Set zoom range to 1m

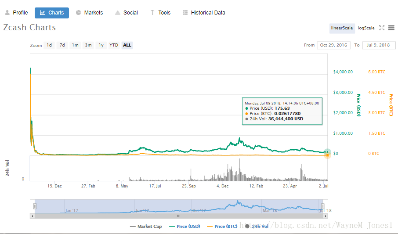pos(75,45)
